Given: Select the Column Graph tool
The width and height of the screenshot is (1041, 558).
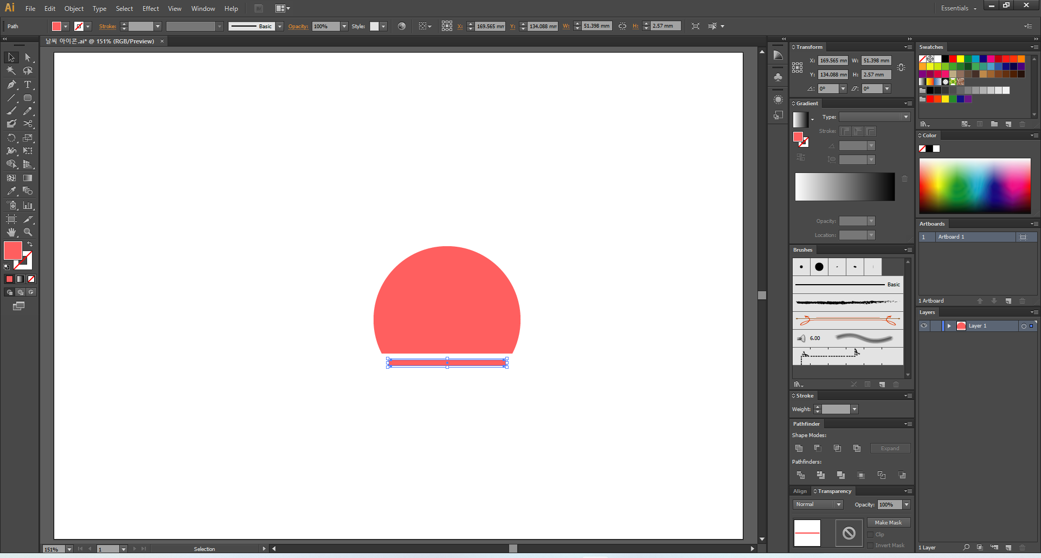Looking at the screenshot, I should pyautogui.click(x=28, y=206).
